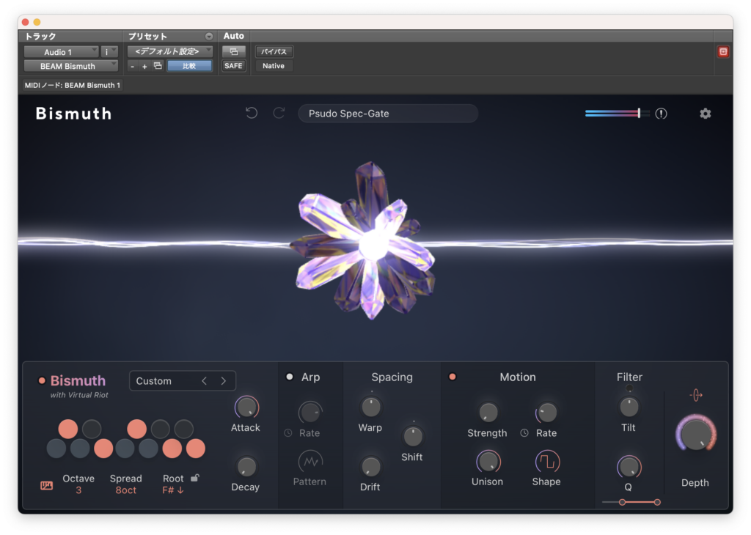The image size is (751, 535).
Task: Click the Root lock padlock icon
Action: coord(195,478)
